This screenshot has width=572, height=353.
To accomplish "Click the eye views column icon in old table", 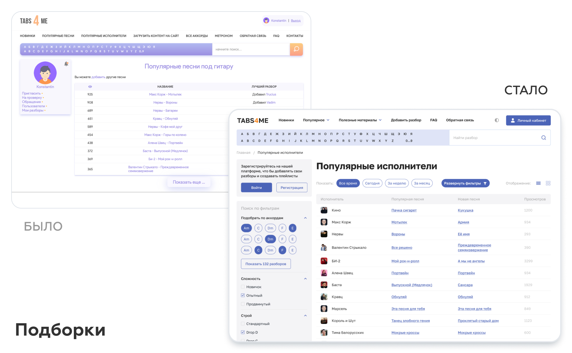I will pos(90,87).
